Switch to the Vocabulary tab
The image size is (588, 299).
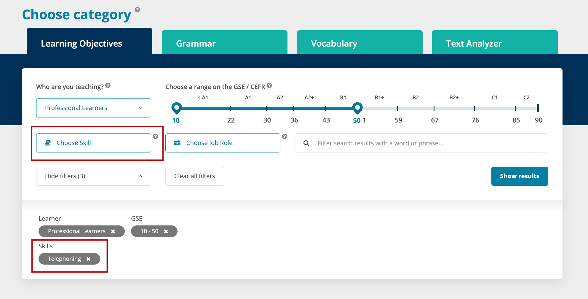point(359,43)
